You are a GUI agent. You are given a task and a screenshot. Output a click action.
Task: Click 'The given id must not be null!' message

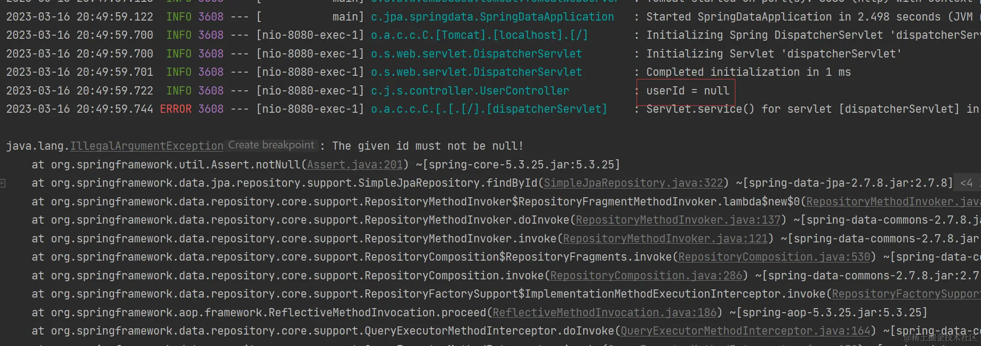428,146
